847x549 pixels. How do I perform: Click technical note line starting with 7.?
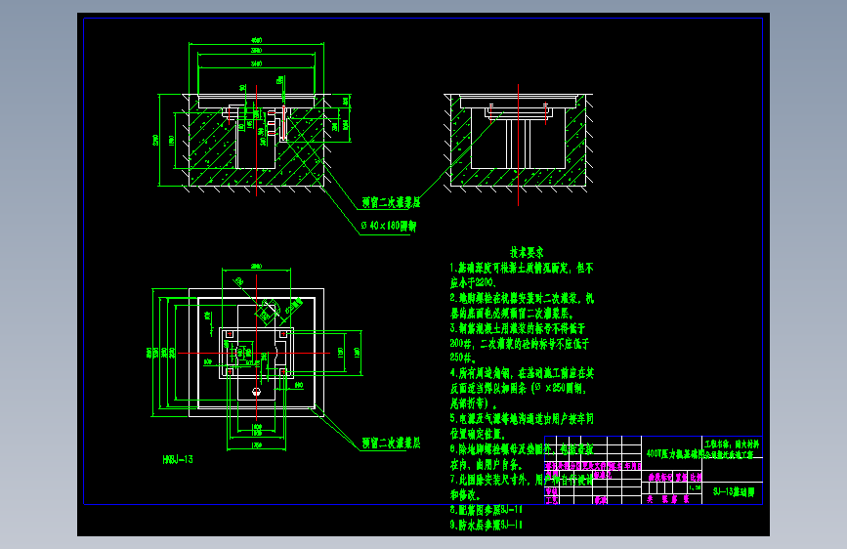(522, 480)
